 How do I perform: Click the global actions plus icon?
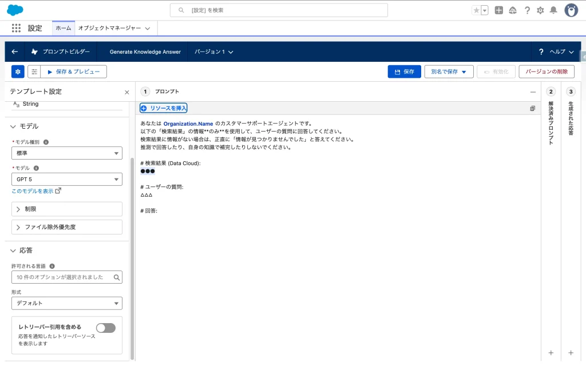click(x=499, y=10)
